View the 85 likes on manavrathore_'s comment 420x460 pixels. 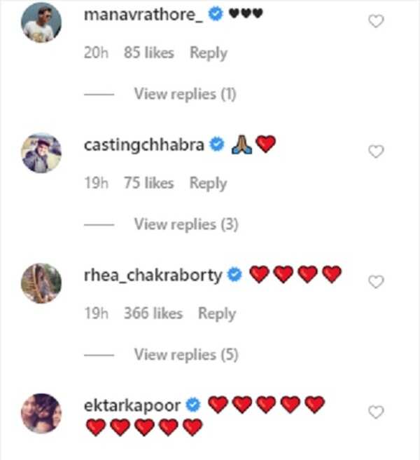click(148, 53)
